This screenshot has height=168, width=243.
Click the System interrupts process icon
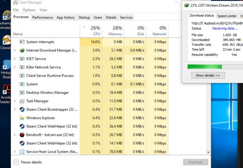[22, 42]
